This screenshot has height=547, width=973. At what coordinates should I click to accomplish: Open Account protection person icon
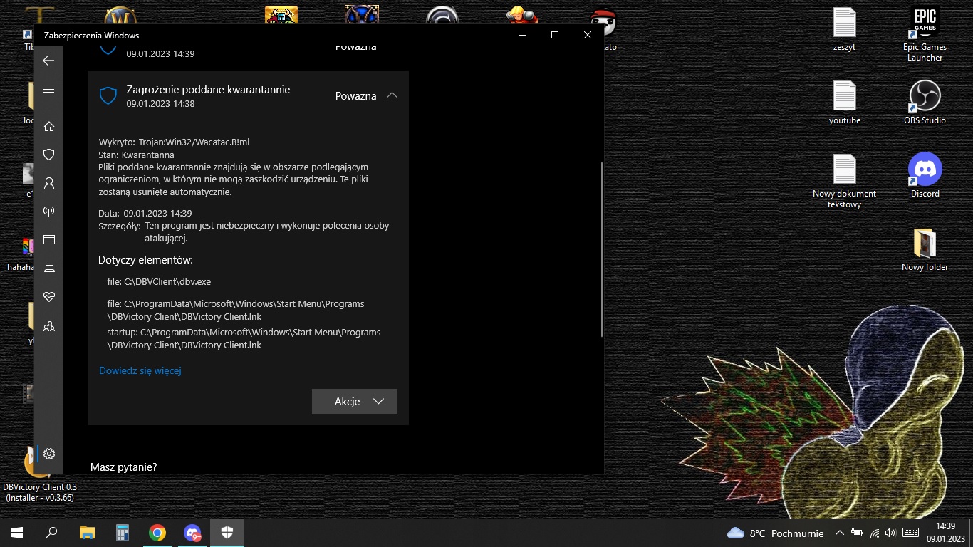(48, 183)
